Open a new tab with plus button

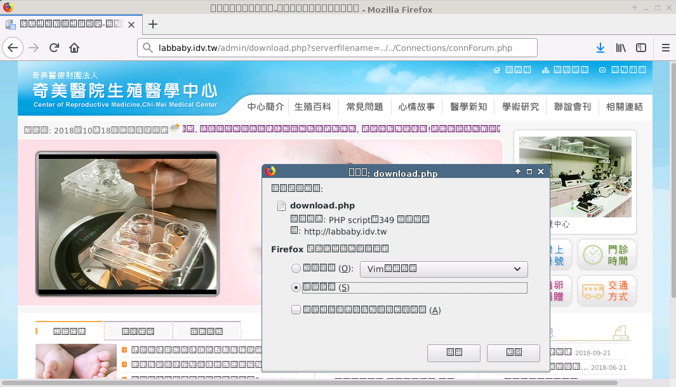point(152,24)
